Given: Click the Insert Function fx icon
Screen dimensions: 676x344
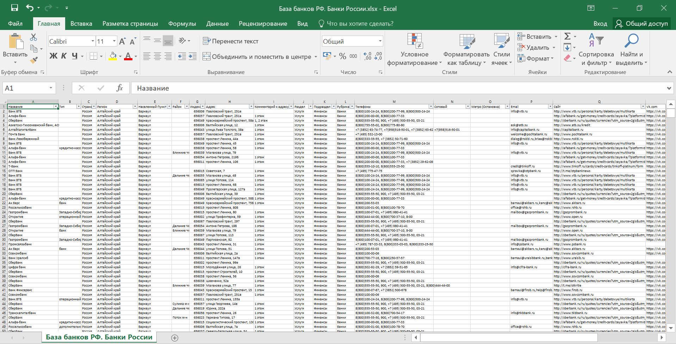Looking at the screenshot, I should point(119,88).
